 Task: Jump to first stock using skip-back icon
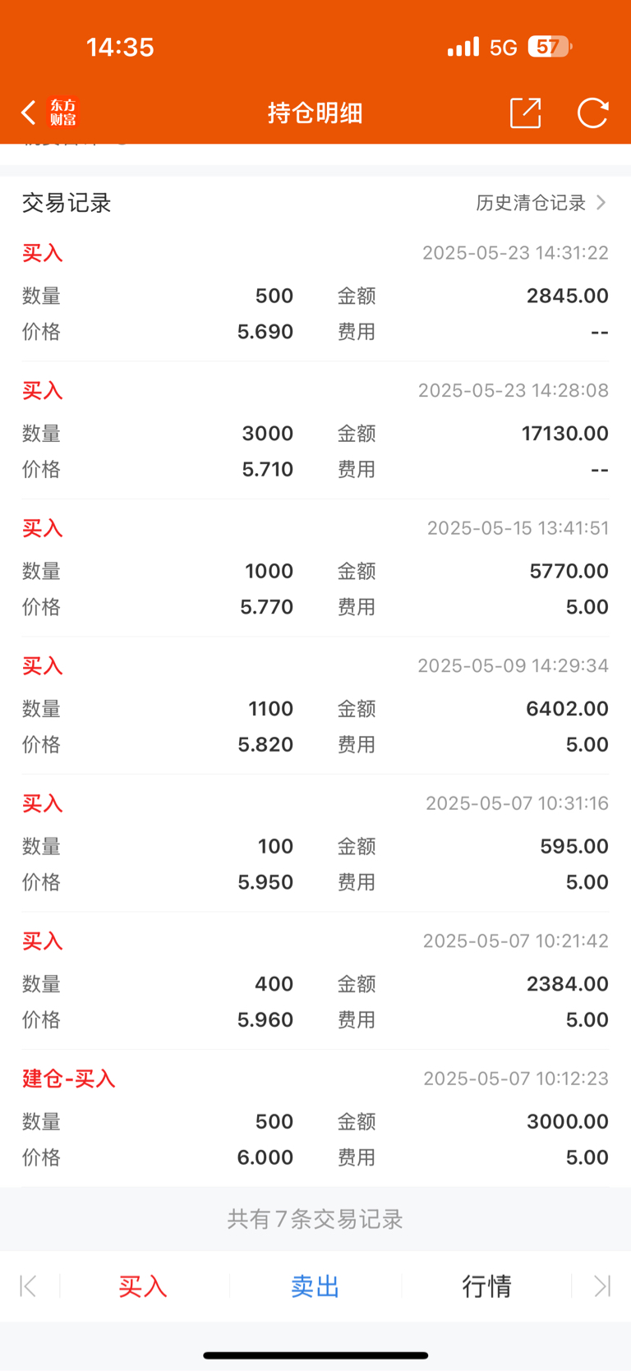coord(28,1286)
